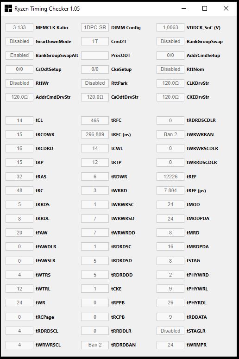Click the CKEDrvStr value field

[170, 97]
